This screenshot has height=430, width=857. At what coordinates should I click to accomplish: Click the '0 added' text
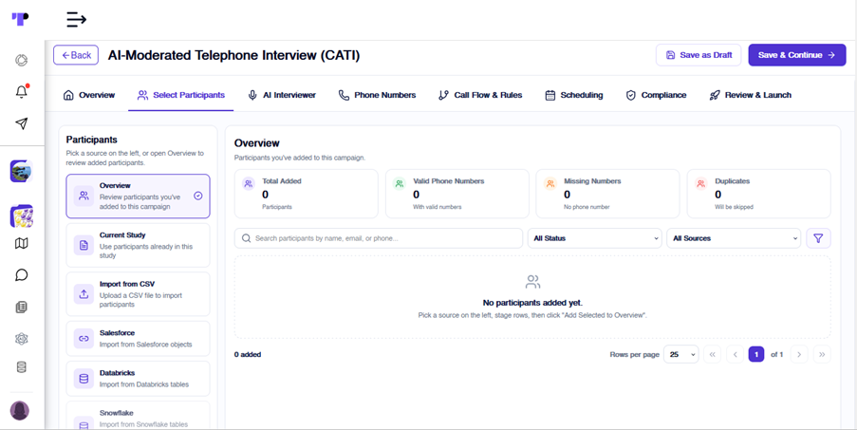[248, 355]
